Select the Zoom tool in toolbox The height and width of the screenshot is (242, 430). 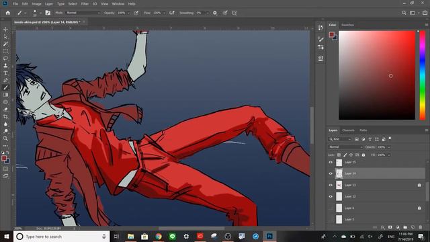[5, 138]
